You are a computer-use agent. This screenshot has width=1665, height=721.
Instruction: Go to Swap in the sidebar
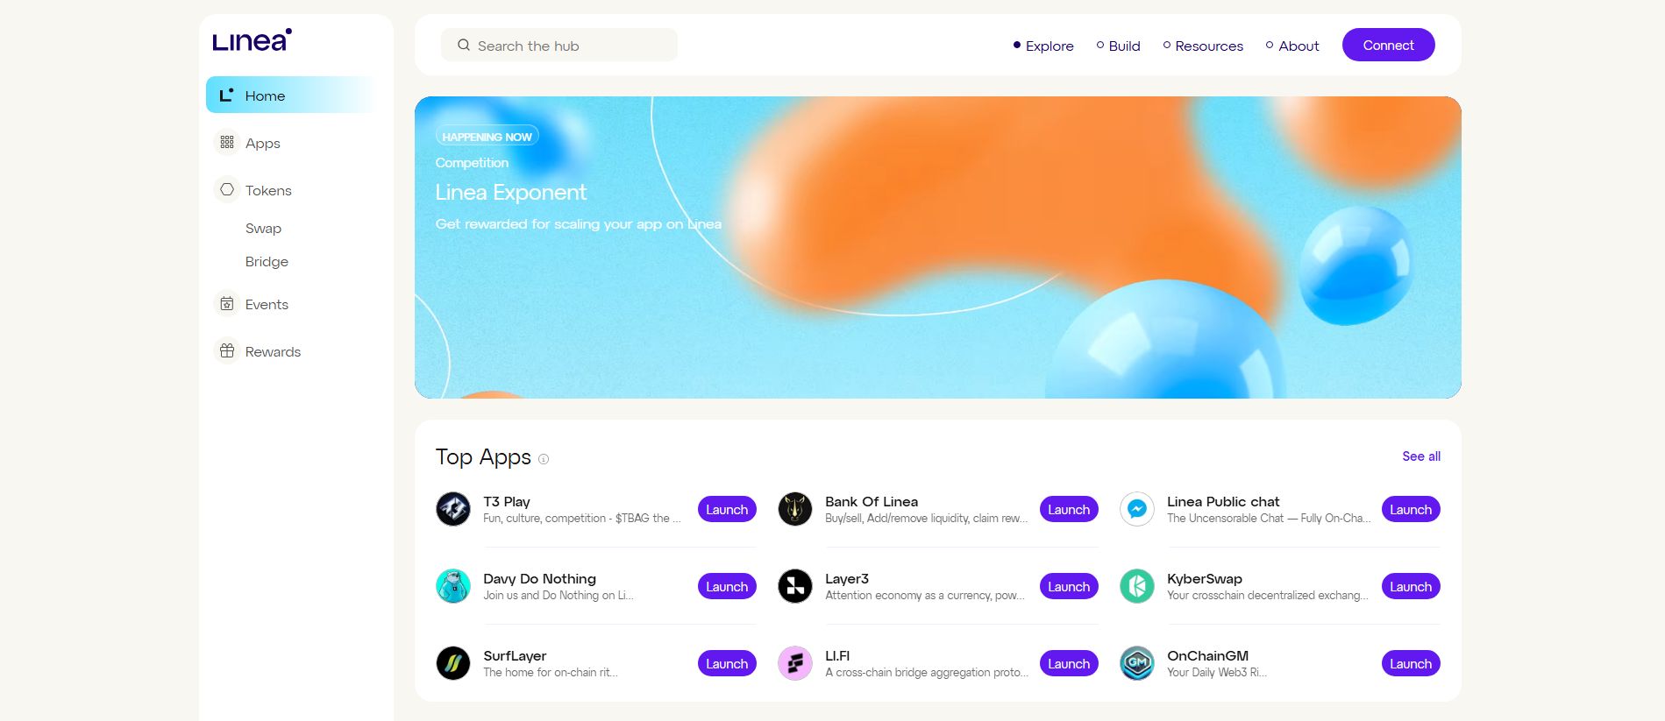263,228
